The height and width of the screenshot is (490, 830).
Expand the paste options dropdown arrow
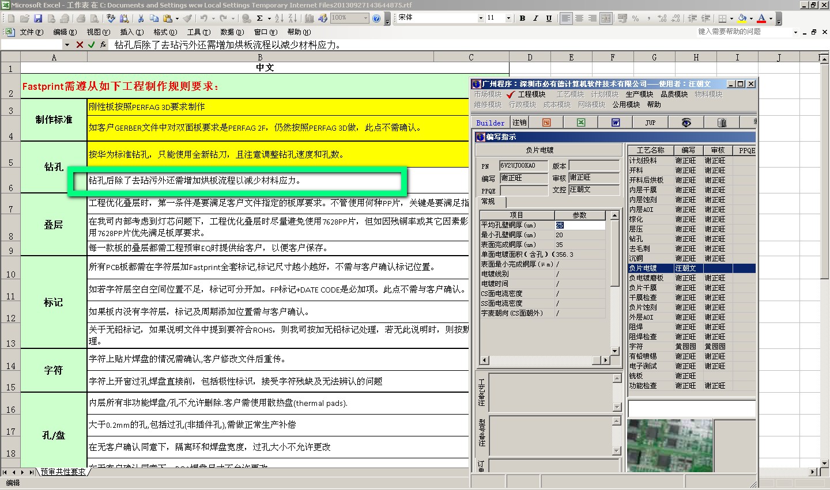click(177, 18)
